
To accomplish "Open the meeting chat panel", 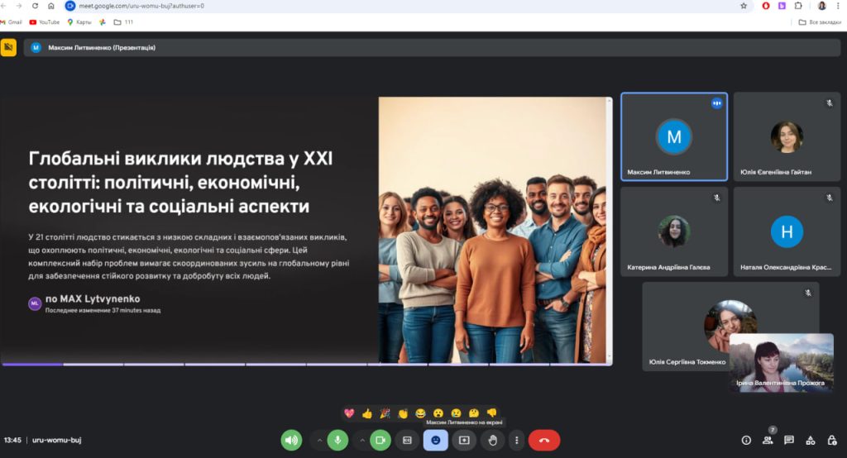I will tap(789, 441).
